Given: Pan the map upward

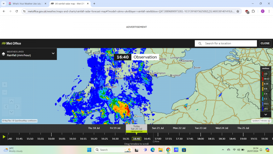Looking at the screenshot, I should point(11,101).
